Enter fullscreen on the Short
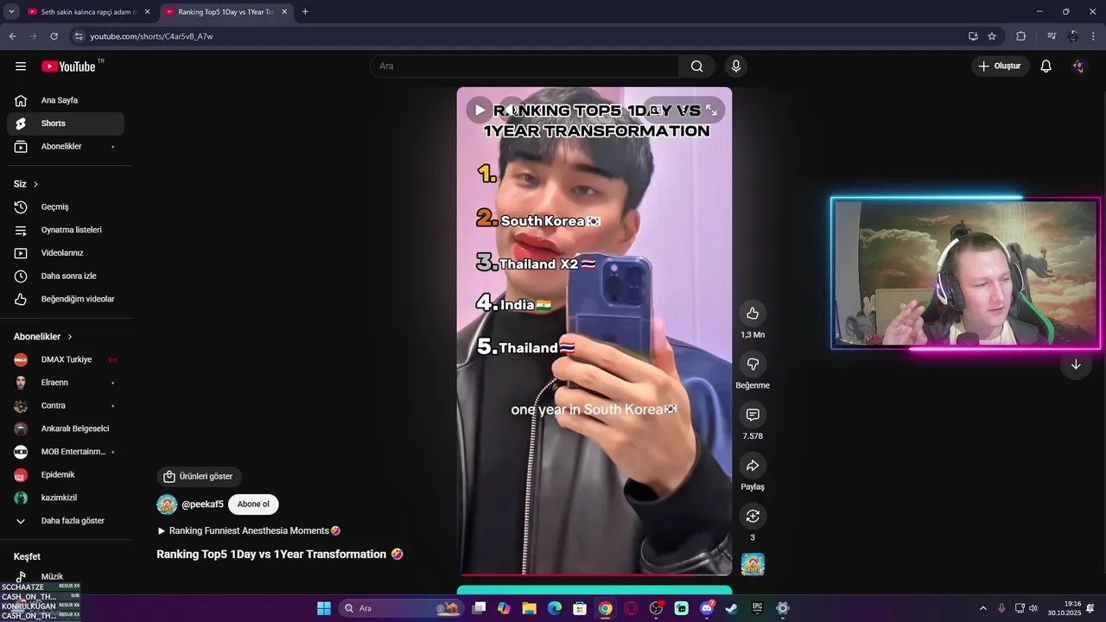Screen dimensions: 1106x622 pyautogui.click(x=711, y=111)
